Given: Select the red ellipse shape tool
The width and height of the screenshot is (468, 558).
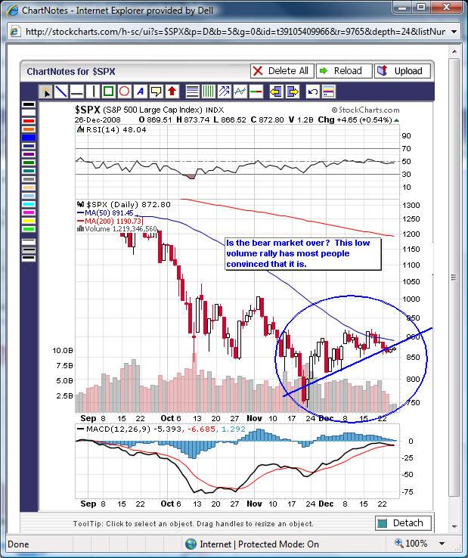Looking at the screenshot, I should coord(124,91).
